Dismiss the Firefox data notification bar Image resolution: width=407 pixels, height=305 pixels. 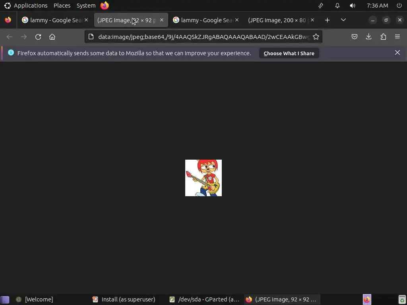coord(397,53)
